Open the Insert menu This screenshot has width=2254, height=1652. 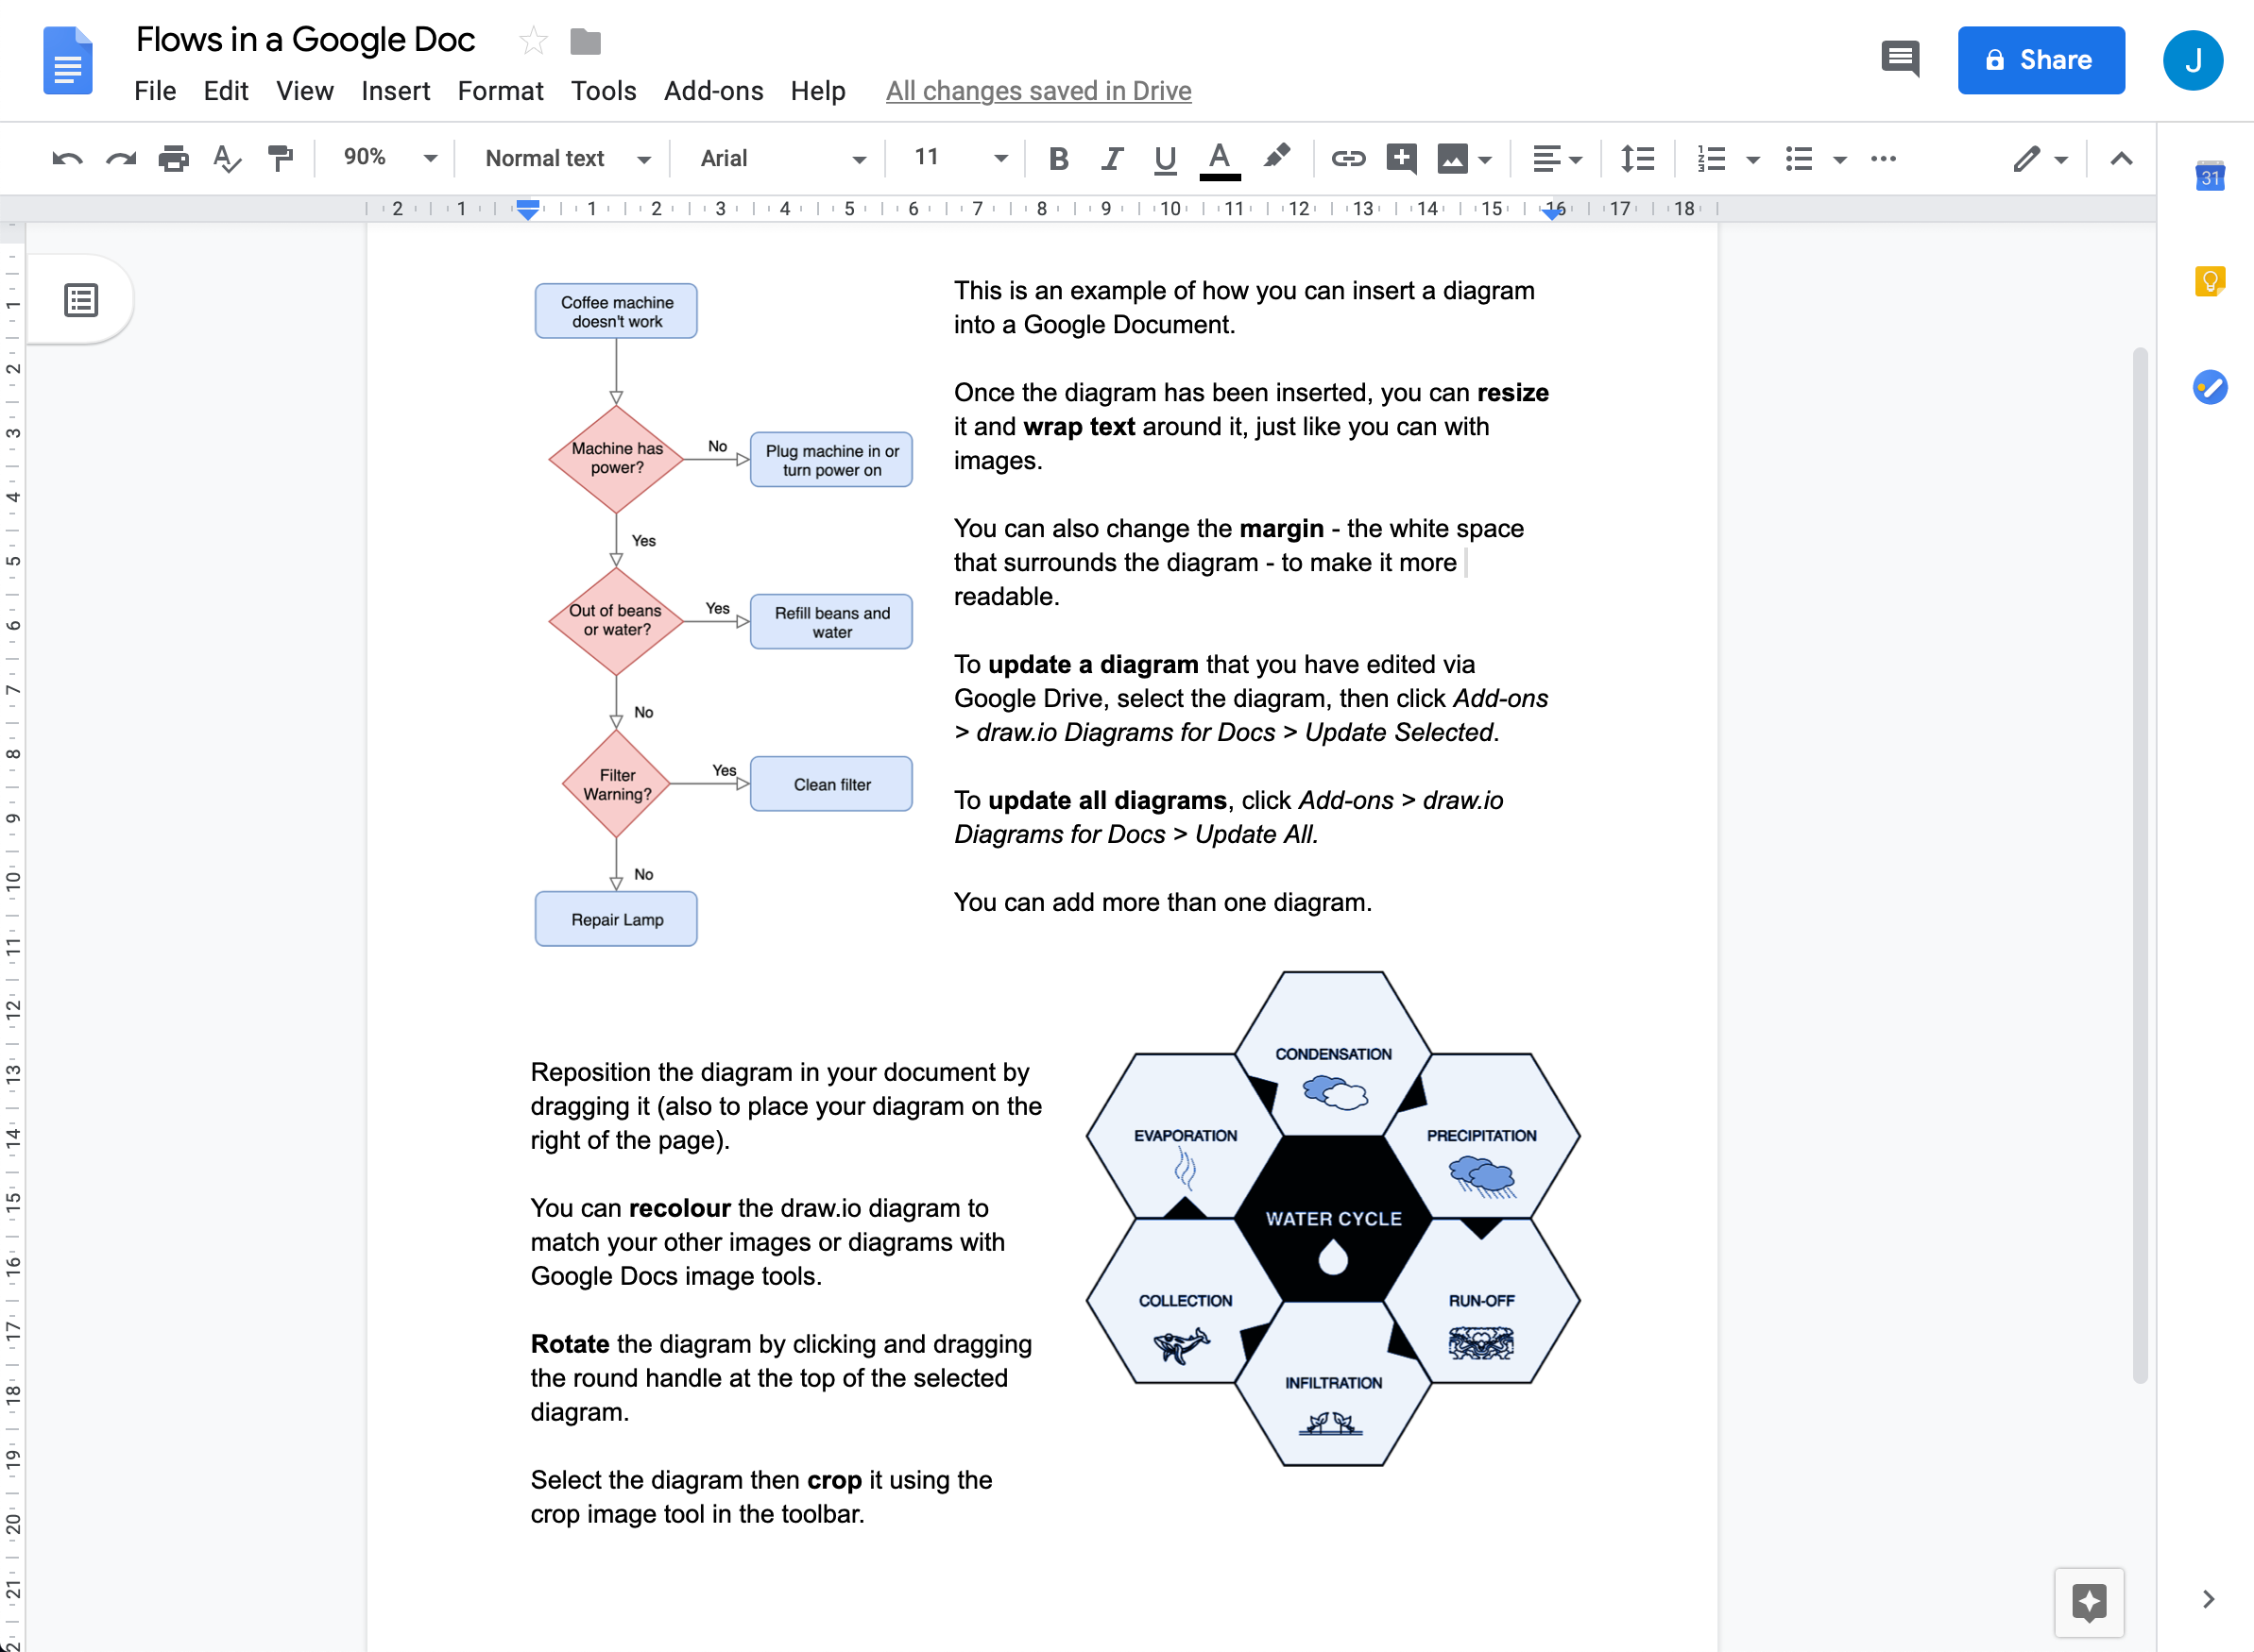[390, 89]
